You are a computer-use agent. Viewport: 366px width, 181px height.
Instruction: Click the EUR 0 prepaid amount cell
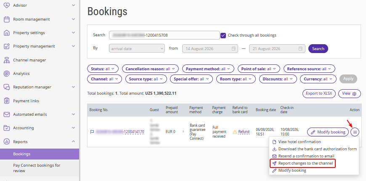(x=170, y=132)
